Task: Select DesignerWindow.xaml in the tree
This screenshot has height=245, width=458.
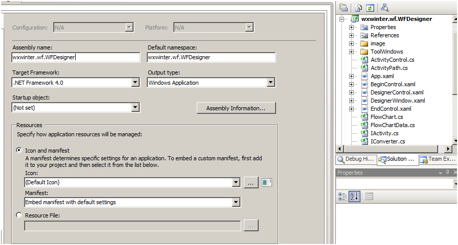Action: (x=398, y=101)
